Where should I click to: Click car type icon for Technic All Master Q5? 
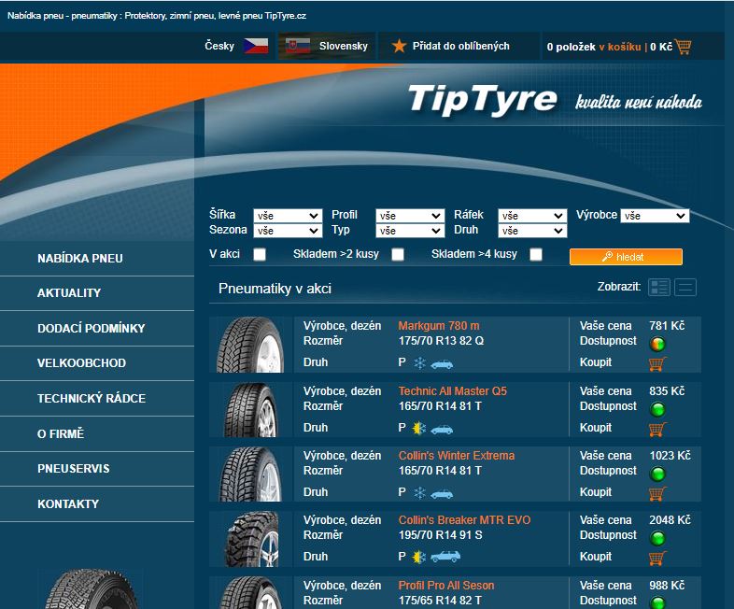tap(442, 430)
